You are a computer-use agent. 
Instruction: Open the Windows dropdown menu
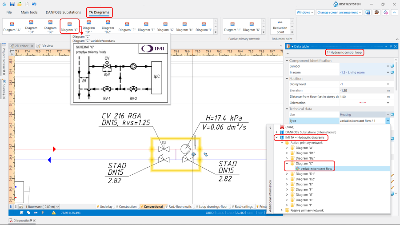304,12
